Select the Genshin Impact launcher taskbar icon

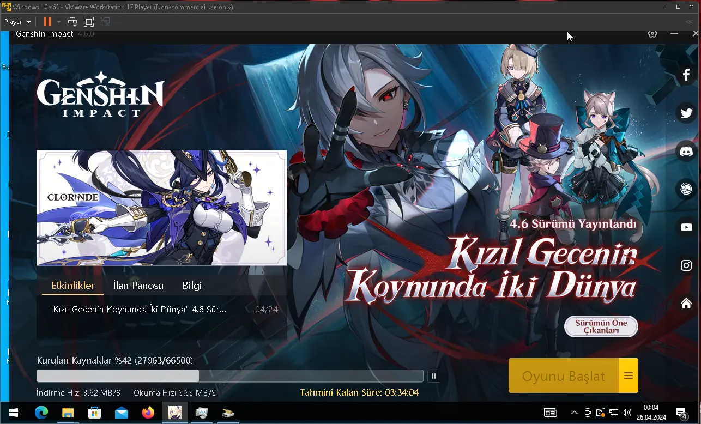[175, 413]
